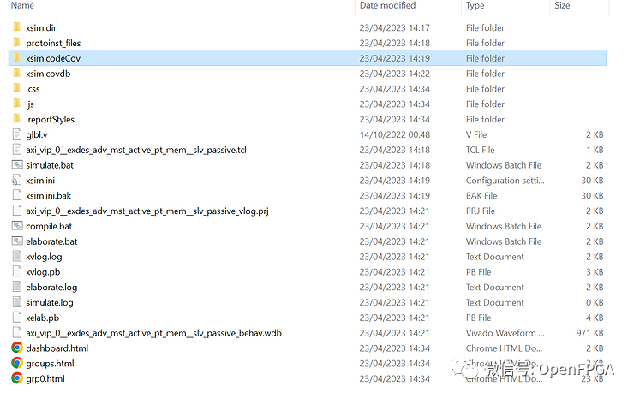Select the xsim.dir folder icon
Image resolution: width=634 pixels, height=398 pixels.
point(17,27)
